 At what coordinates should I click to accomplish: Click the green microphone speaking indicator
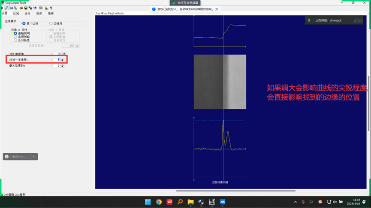coord(309,20)
